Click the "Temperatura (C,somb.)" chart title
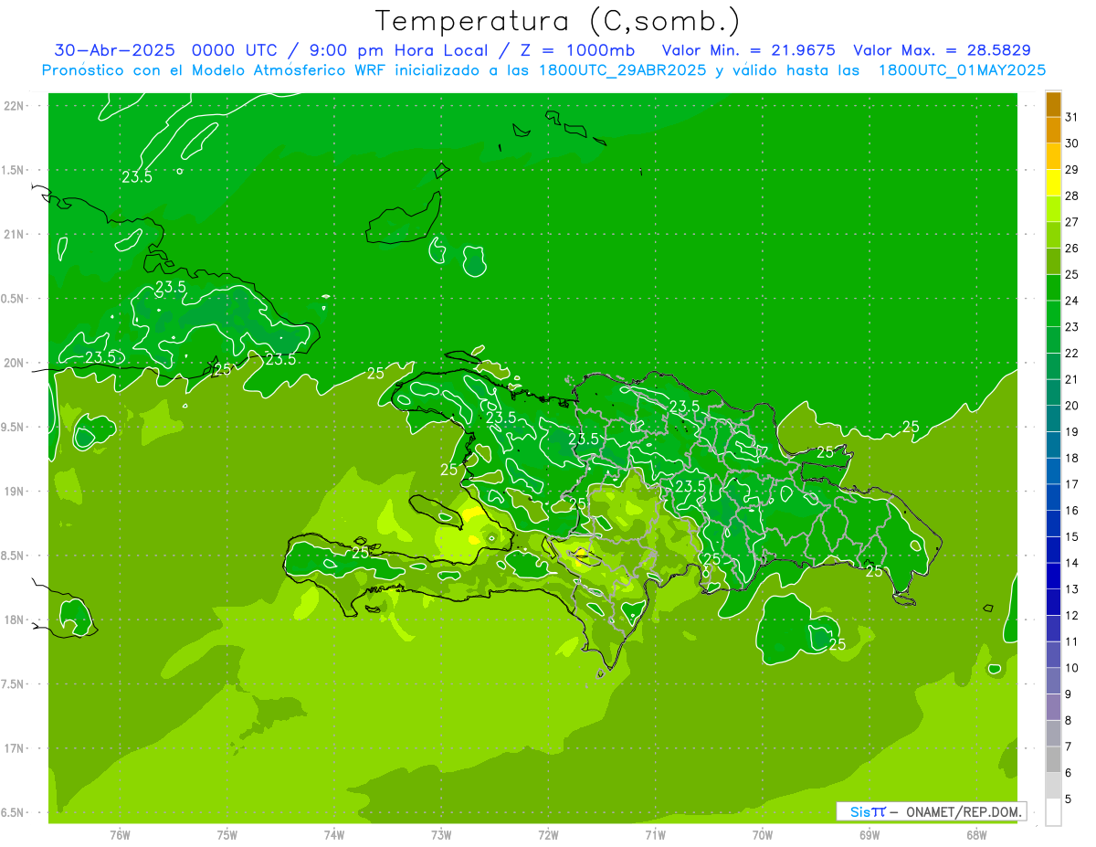The image size is (1096, 847). [558, 21]
